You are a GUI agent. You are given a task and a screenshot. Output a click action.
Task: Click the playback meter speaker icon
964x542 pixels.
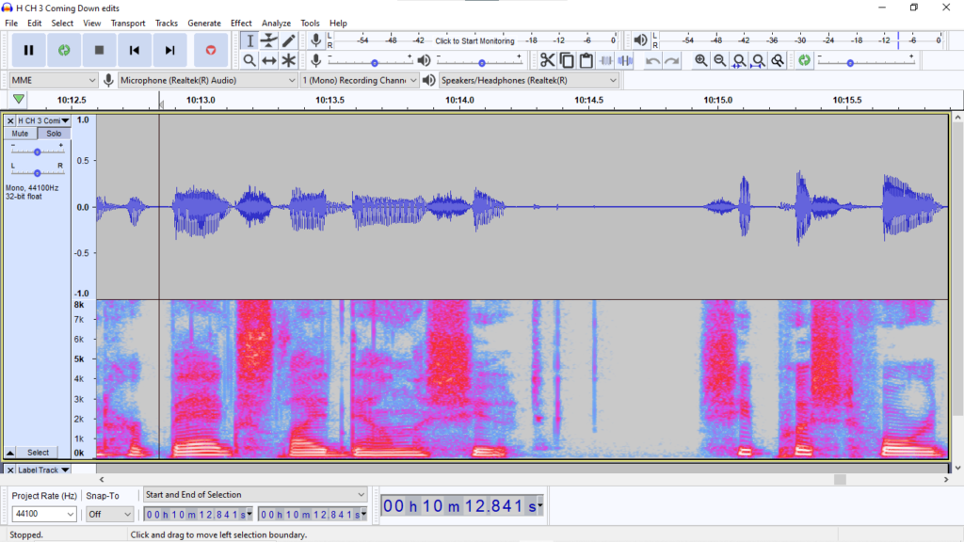pyautogui.click(x=640, y=40)
